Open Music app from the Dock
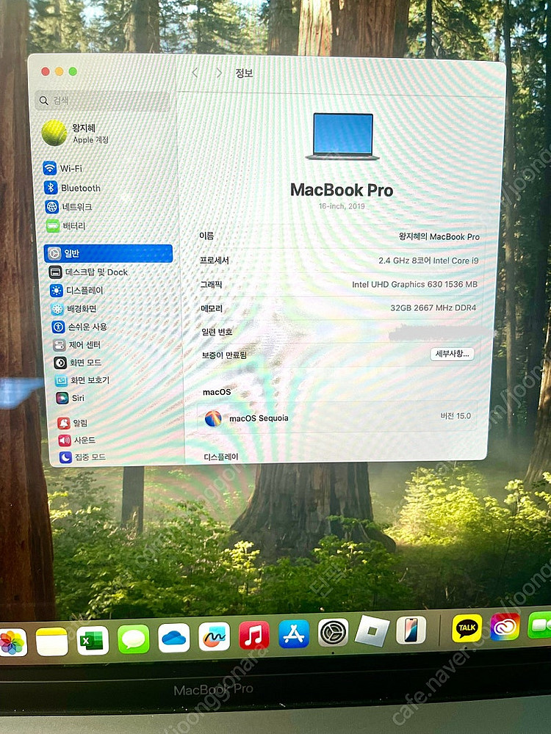The image size is (551, 734). point(254,635)
